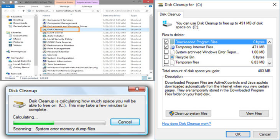The width and height of the screenshot is (280, 140).
Task: Check the System archived Windows Error Report checkbox
Action: pos(166,52)
